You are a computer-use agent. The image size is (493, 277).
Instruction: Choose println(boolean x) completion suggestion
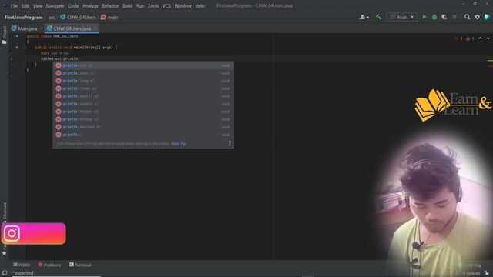click(143, 127)
